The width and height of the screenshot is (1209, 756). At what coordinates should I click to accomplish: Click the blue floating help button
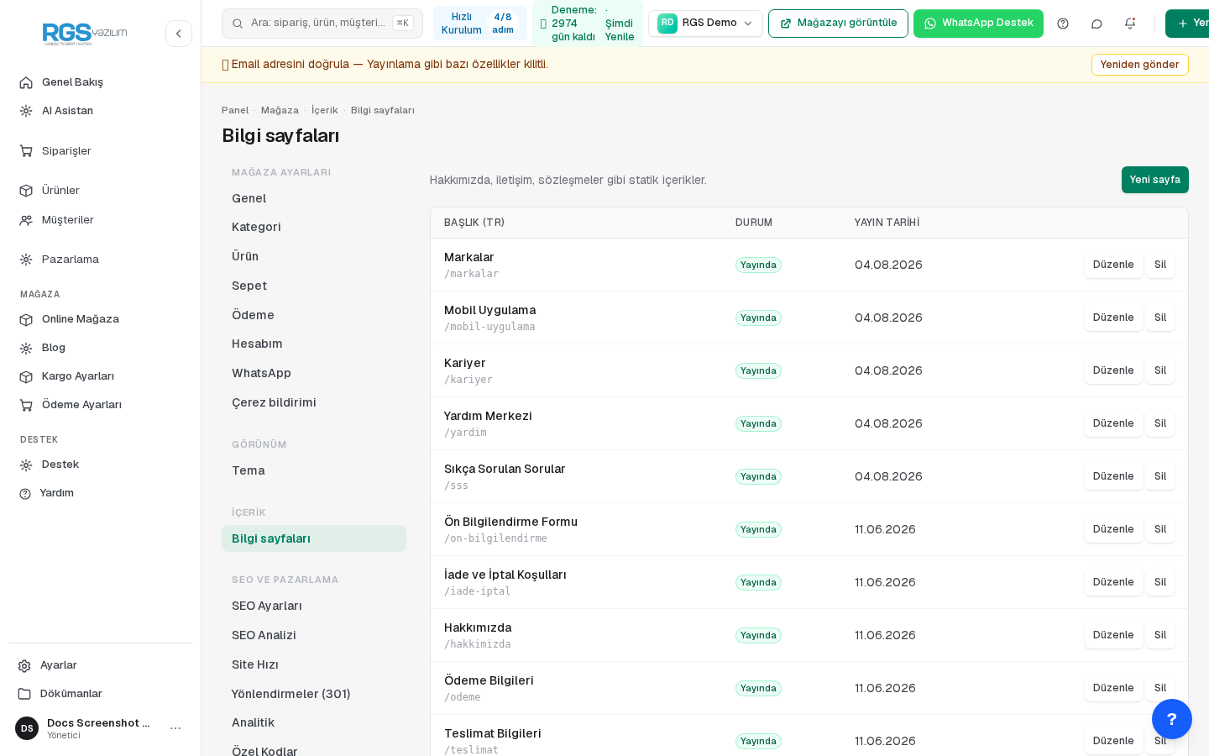(x=1172, y=719)
